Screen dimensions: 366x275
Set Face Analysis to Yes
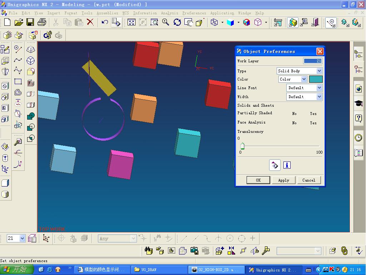coord(313,123)
